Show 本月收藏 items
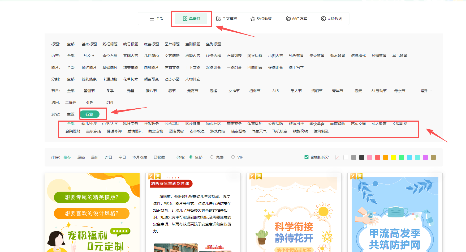Viewport: 466px width, 252px height. tap(140, 157)
